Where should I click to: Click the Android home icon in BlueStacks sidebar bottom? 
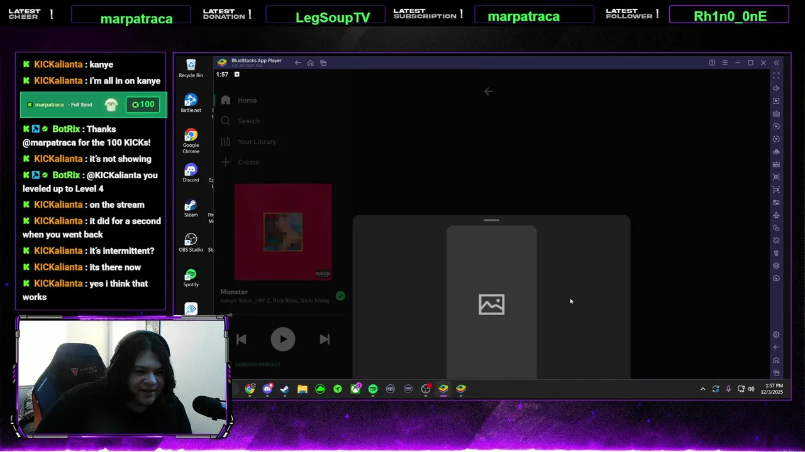tap(776, 360)
